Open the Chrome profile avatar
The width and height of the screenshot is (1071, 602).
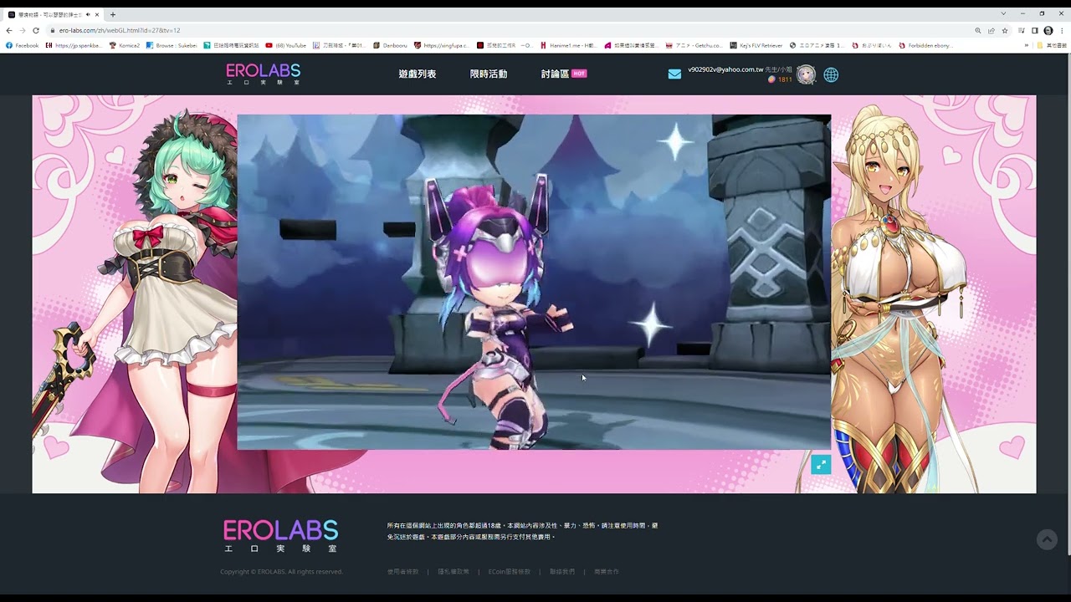pyautogui.click(x=1048, y=30)
